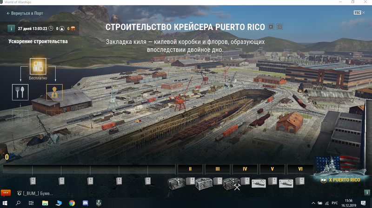Play the Puerto Rico construction video
Screen dimensions: 372x208
click(271, 27)
